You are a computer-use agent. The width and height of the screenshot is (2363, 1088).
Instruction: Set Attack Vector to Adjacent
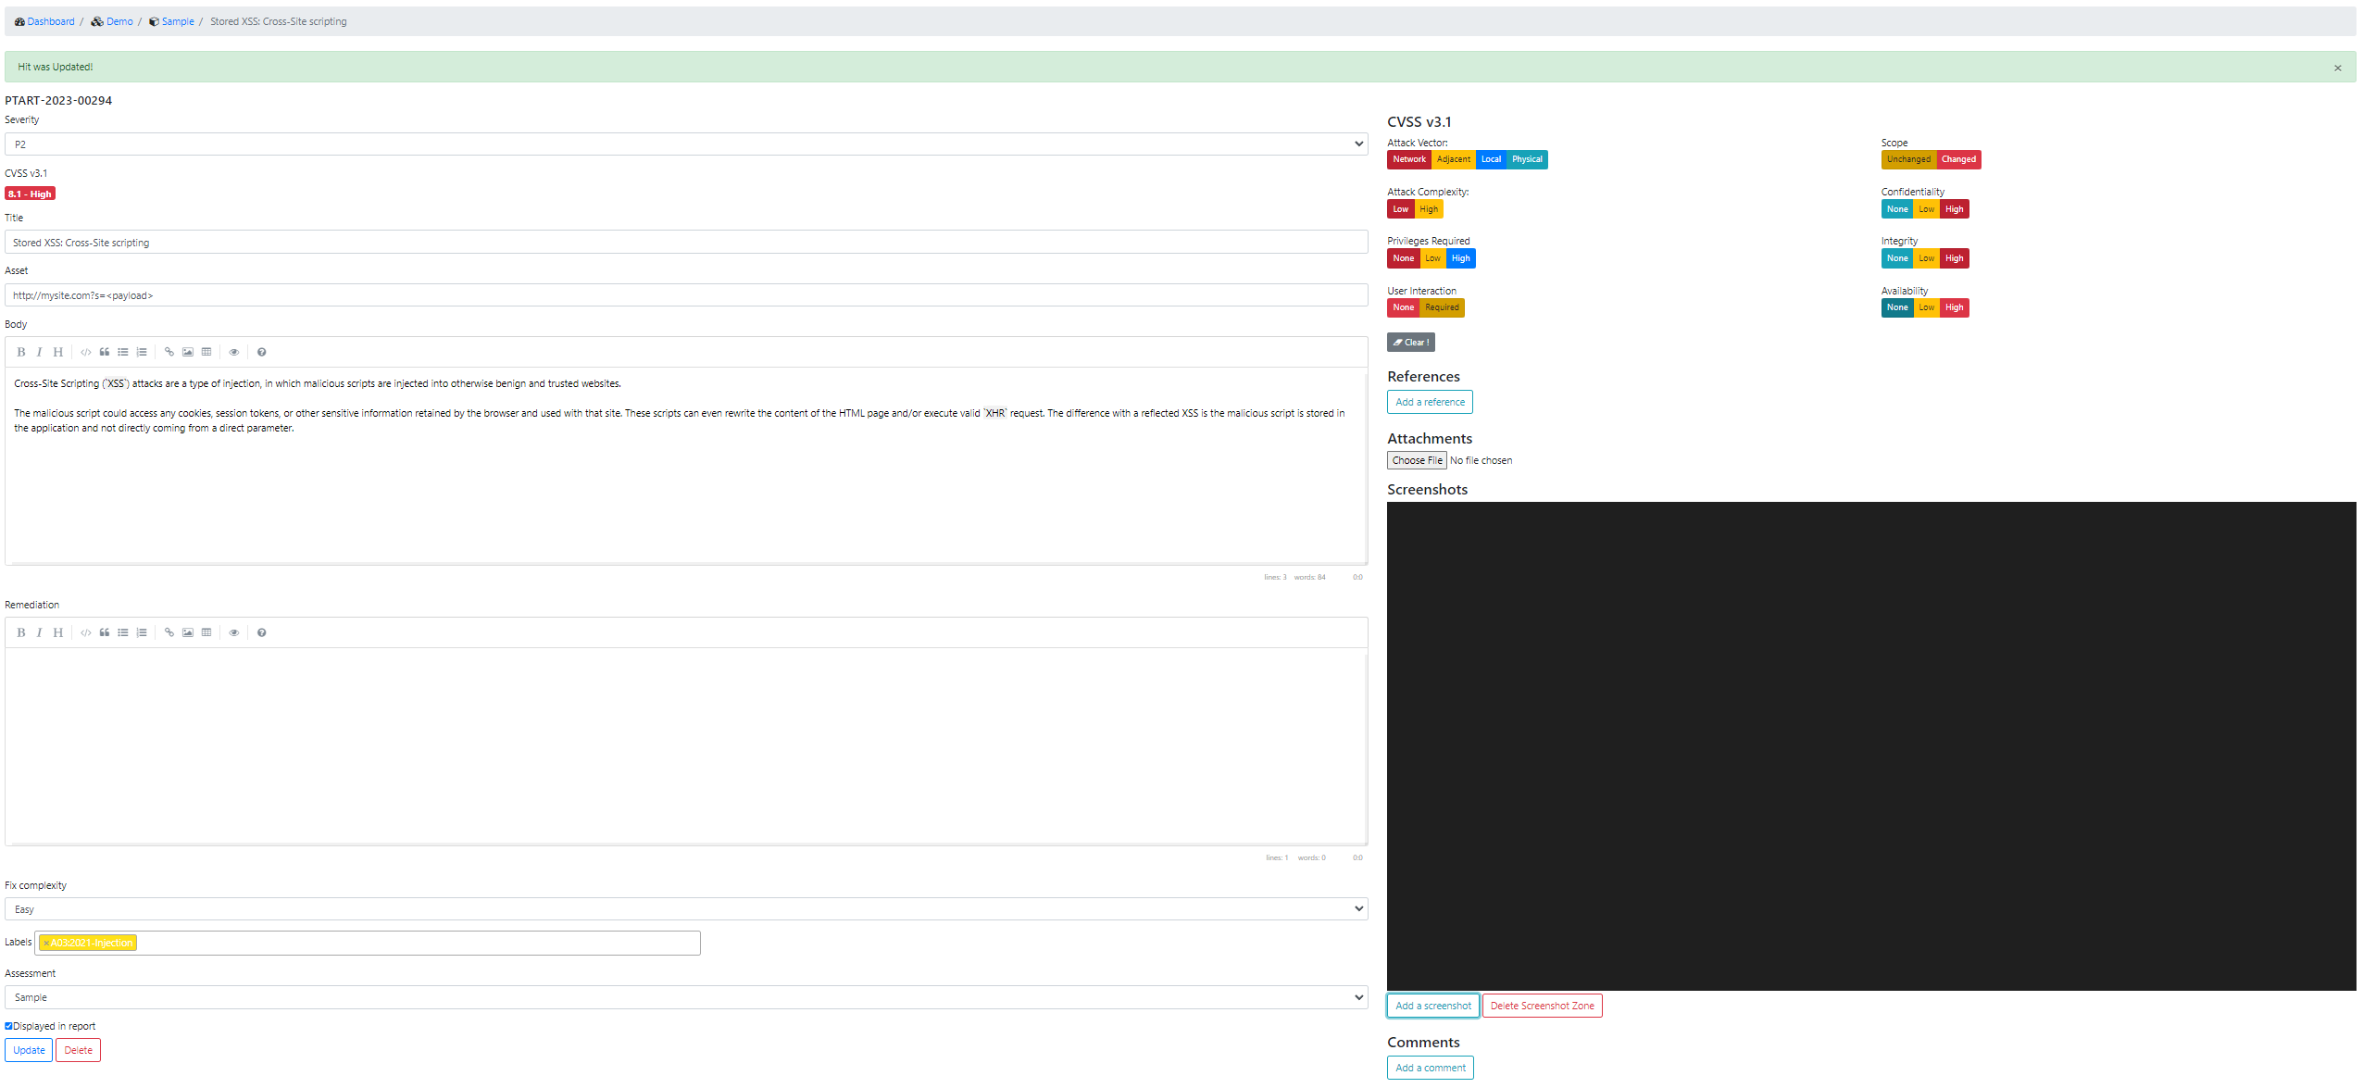tap(1453, 159)
